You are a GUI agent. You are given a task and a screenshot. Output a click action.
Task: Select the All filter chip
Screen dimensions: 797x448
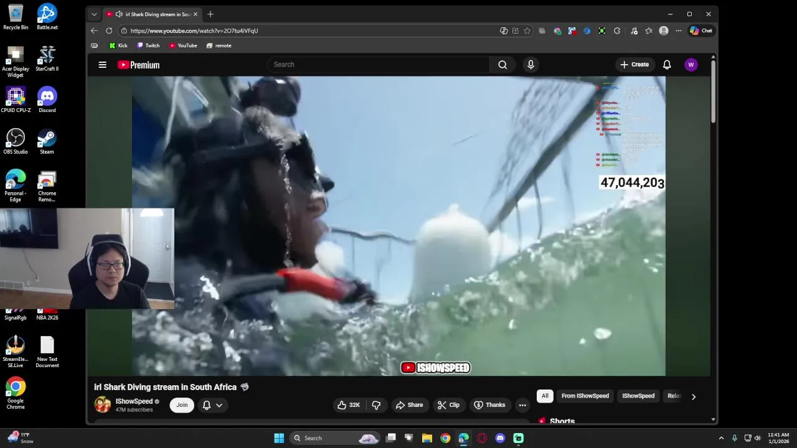pos(545,396)
